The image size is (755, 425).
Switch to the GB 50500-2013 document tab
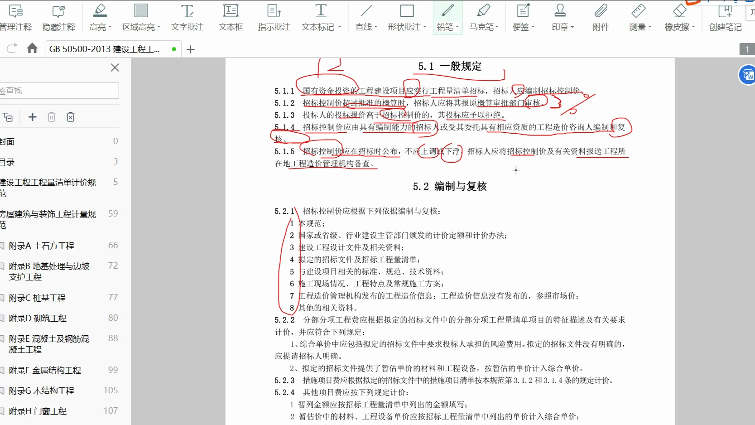pos(113,49)
